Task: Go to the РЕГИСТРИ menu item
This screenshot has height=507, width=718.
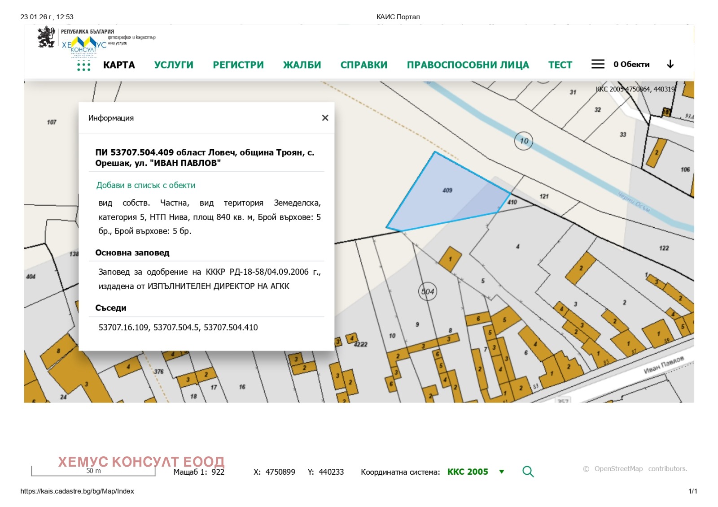Action: pyautogui.click(x=238, y=65)
